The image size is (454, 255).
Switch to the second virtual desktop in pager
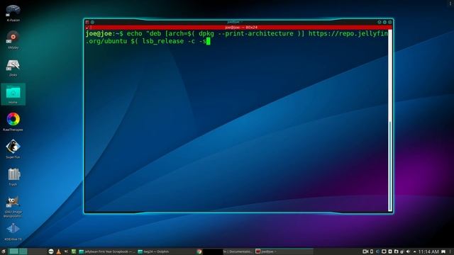click(x=23, y=251)
